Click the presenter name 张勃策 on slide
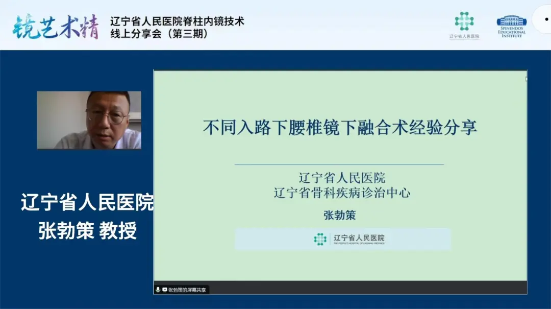Screen dimensions: 551x309 pyautogui.click(x=340, y=215)
